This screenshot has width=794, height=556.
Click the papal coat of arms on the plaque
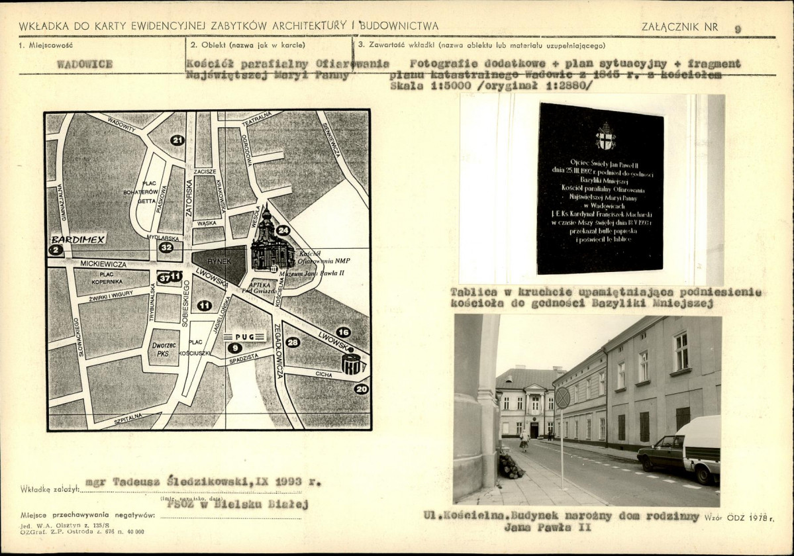click(x=605, y=136)
